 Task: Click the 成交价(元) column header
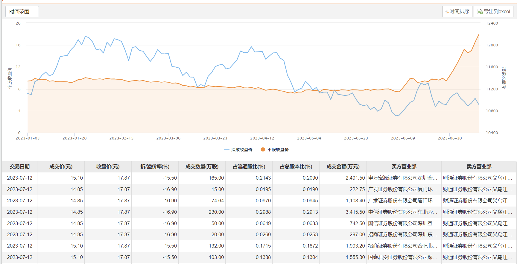(x=61, y=167)
